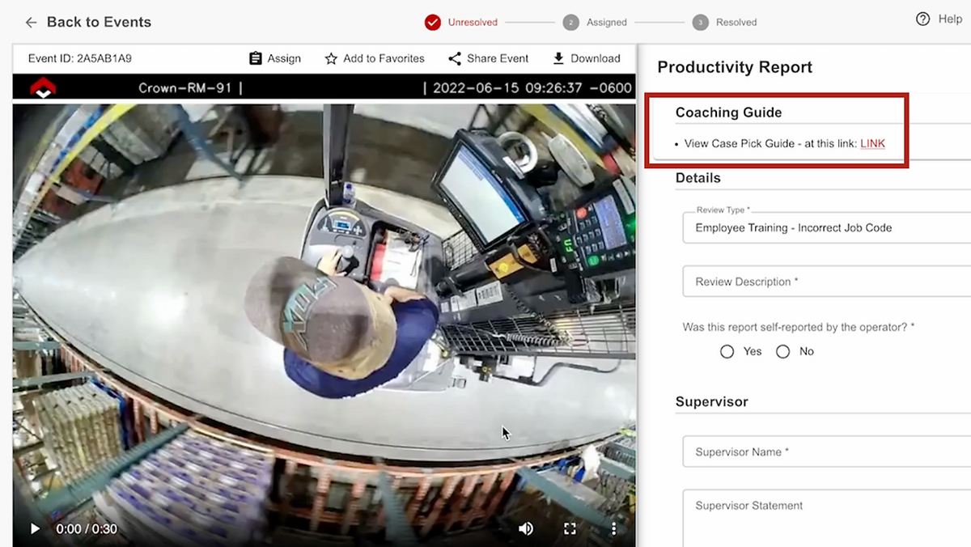This screenshot has height=547, width=971.
Task: Open the video more options menu
Action: click(x=614, y=528)
